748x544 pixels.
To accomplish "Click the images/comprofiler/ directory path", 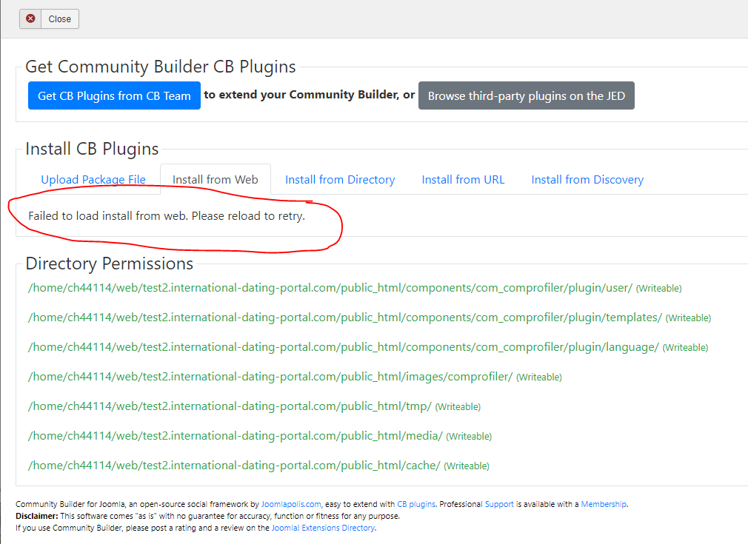I will (270, 377).
